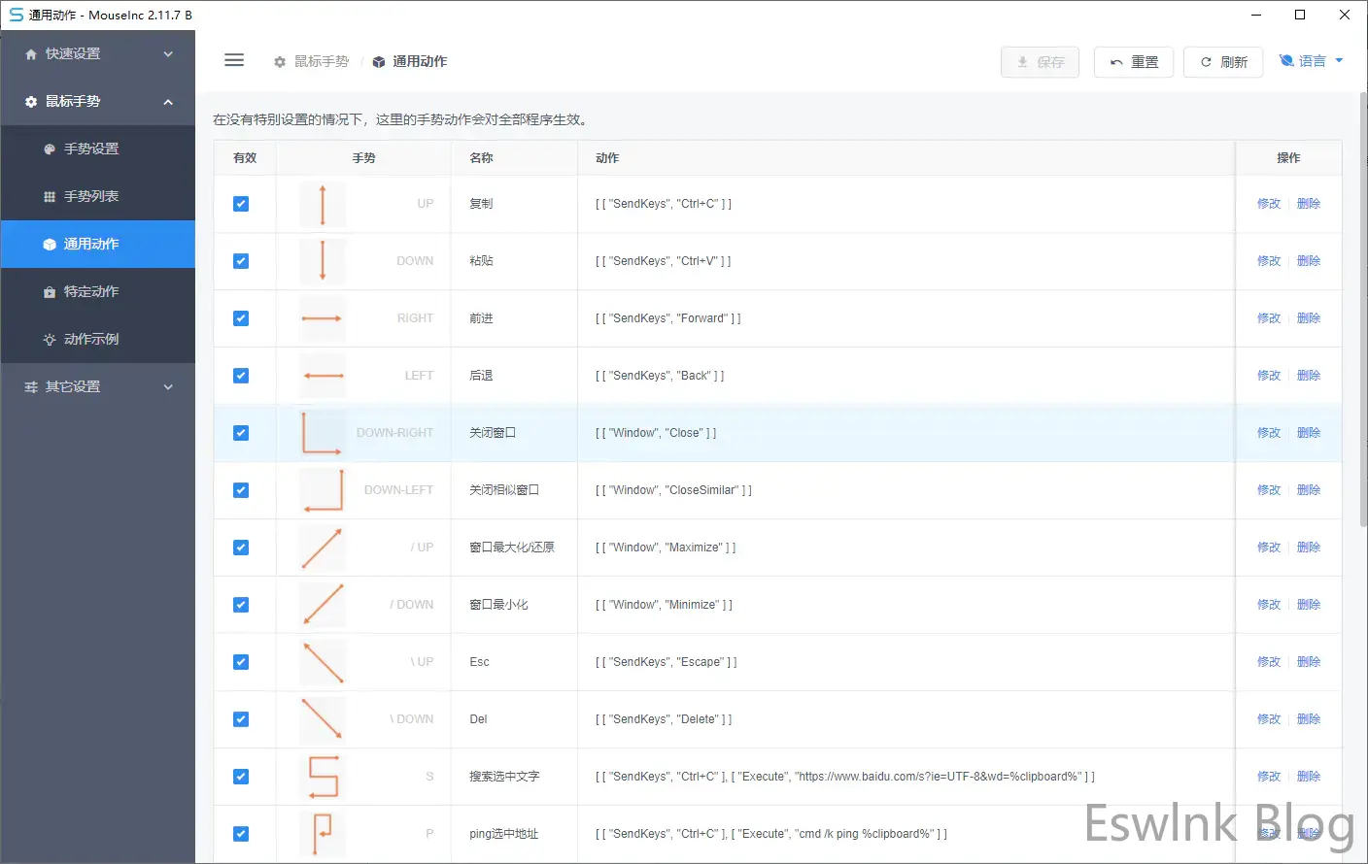Image resolution: width=1368 pixels, height=864 pixels.
Task: Open the 语言 language dropdown
Action: click(x=1312, y=61)
